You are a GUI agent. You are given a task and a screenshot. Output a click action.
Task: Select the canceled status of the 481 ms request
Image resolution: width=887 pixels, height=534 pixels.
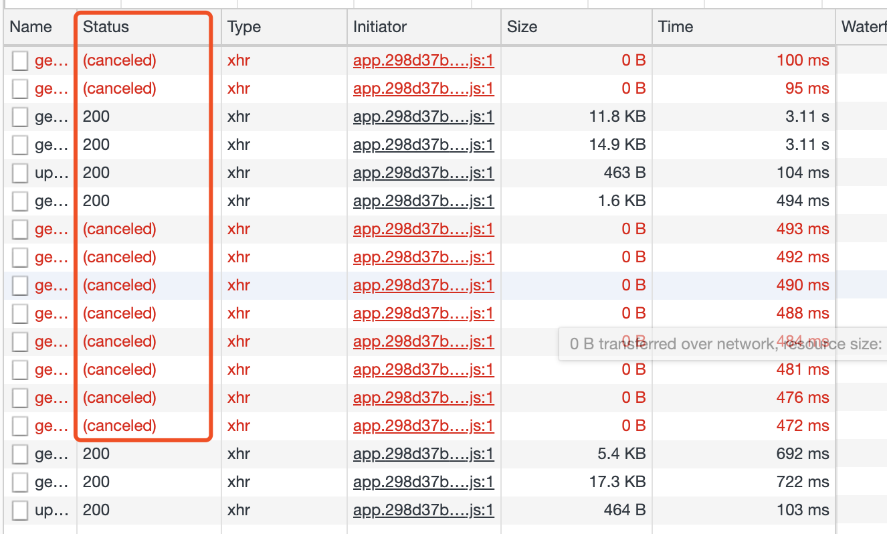pos(119,370)
